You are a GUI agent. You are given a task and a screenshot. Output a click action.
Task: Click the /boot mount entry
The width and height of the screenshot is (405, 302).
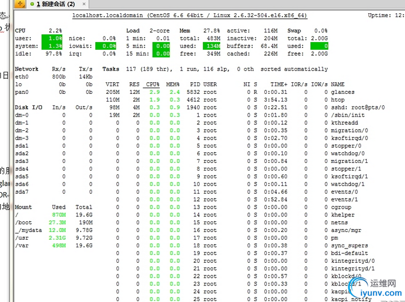click(x=23, y=222)
